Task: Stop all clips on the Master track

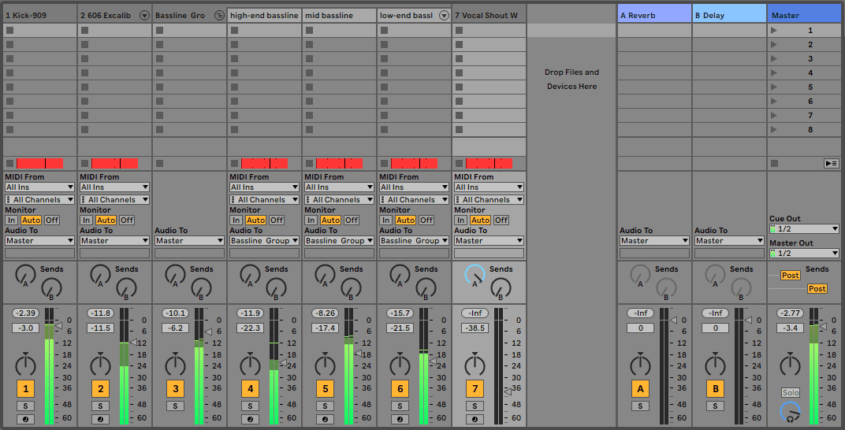Action: pos(774,163)
